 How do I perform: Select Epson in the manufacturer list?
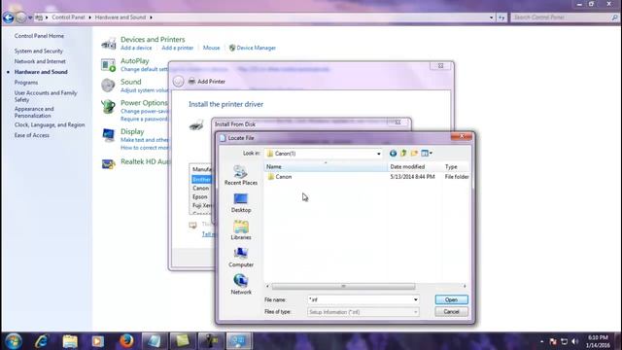200,196
